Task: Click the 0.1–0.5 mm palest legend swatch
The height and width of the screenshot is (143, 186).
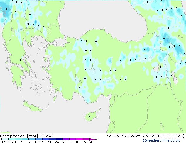Action: coord(5,139)
